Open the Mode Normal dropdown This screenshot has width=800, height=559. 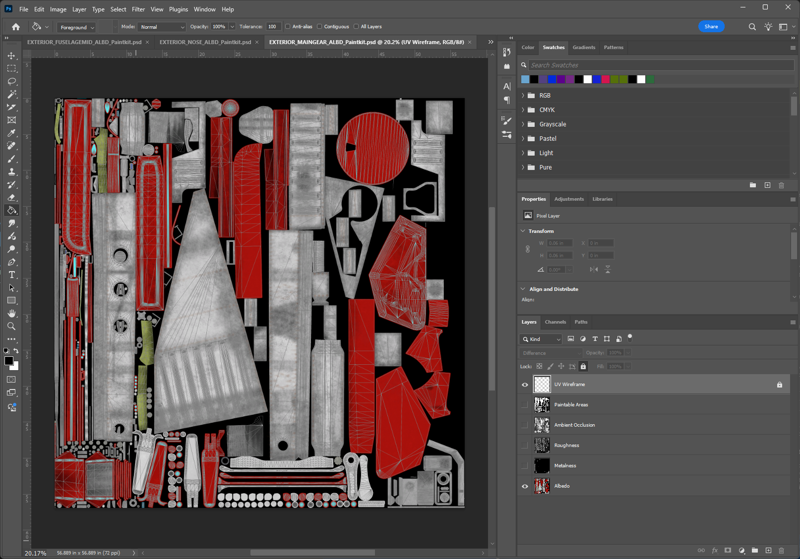point(162,27)
